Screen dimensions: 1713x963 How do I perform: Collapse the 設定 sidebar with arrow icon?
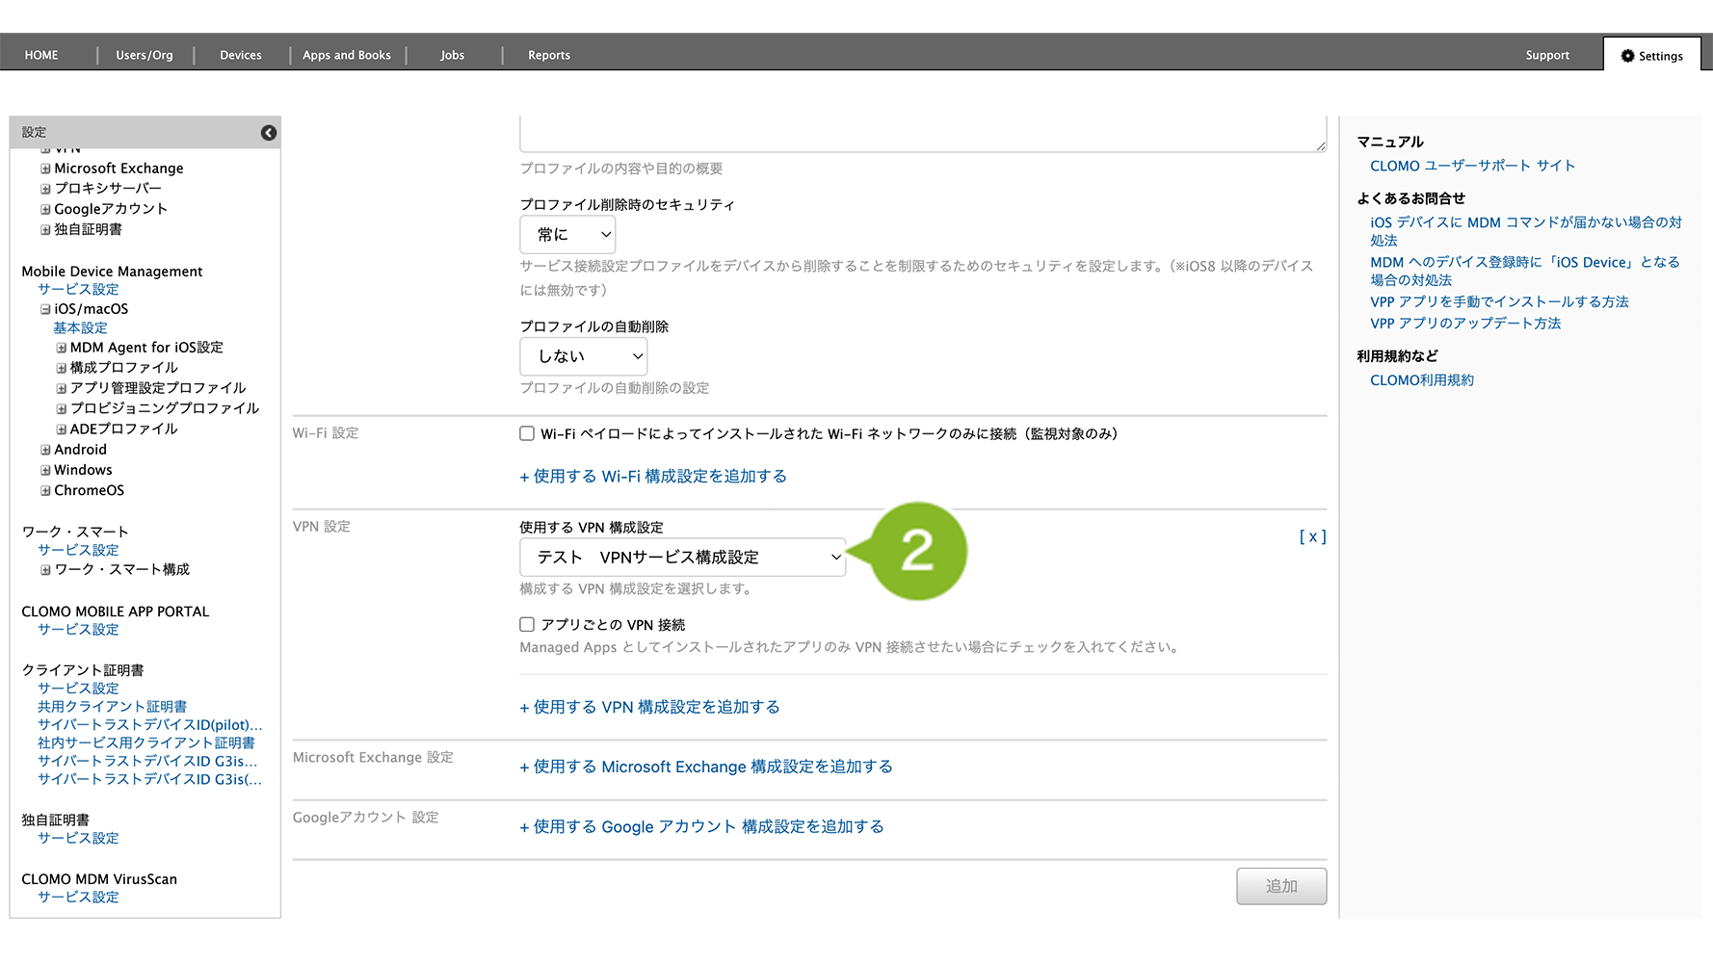coord(269,133)
